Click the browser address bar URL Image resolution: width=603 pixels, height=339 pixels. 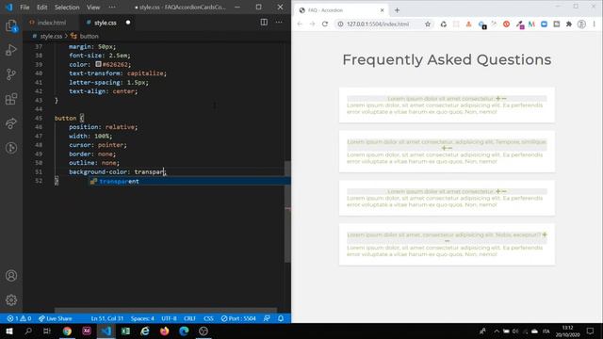[378, 24]
